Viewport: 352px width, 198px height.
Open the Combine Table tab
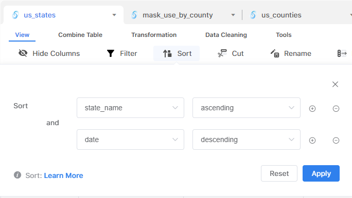[x=80, y=35]
